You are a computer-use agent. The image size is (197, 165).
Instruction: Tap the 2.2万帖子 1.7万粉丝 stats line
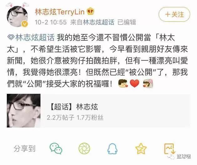[x=75, y=118]
